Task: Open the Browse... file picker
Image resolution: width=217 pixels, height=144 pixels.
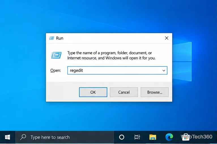Action: pos(155,92)
